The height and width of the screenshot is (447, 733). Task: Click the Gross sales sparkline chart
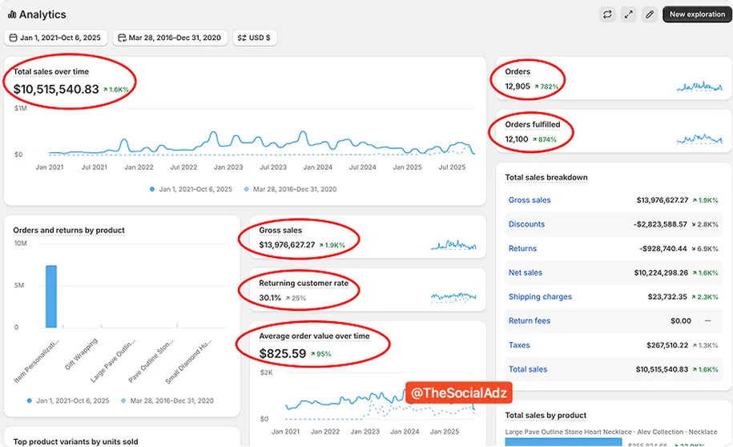click(453, 244)
